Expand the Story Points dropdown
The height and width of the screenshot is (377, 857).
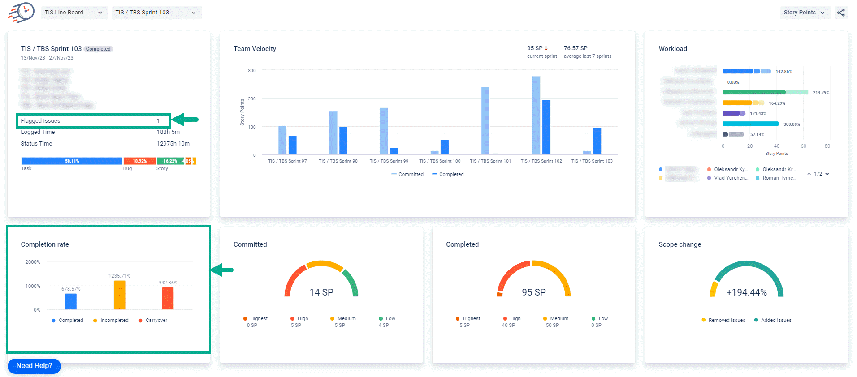coord(804,13)
